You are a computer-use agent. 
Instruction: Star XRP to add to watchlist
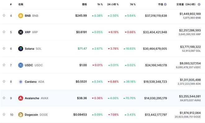tap(4, 32)
